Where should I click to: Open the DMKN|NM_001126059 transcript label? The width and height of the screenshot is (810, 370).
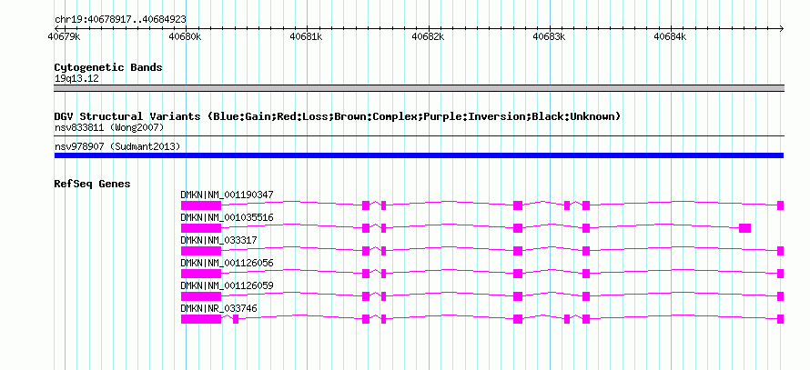227,285
